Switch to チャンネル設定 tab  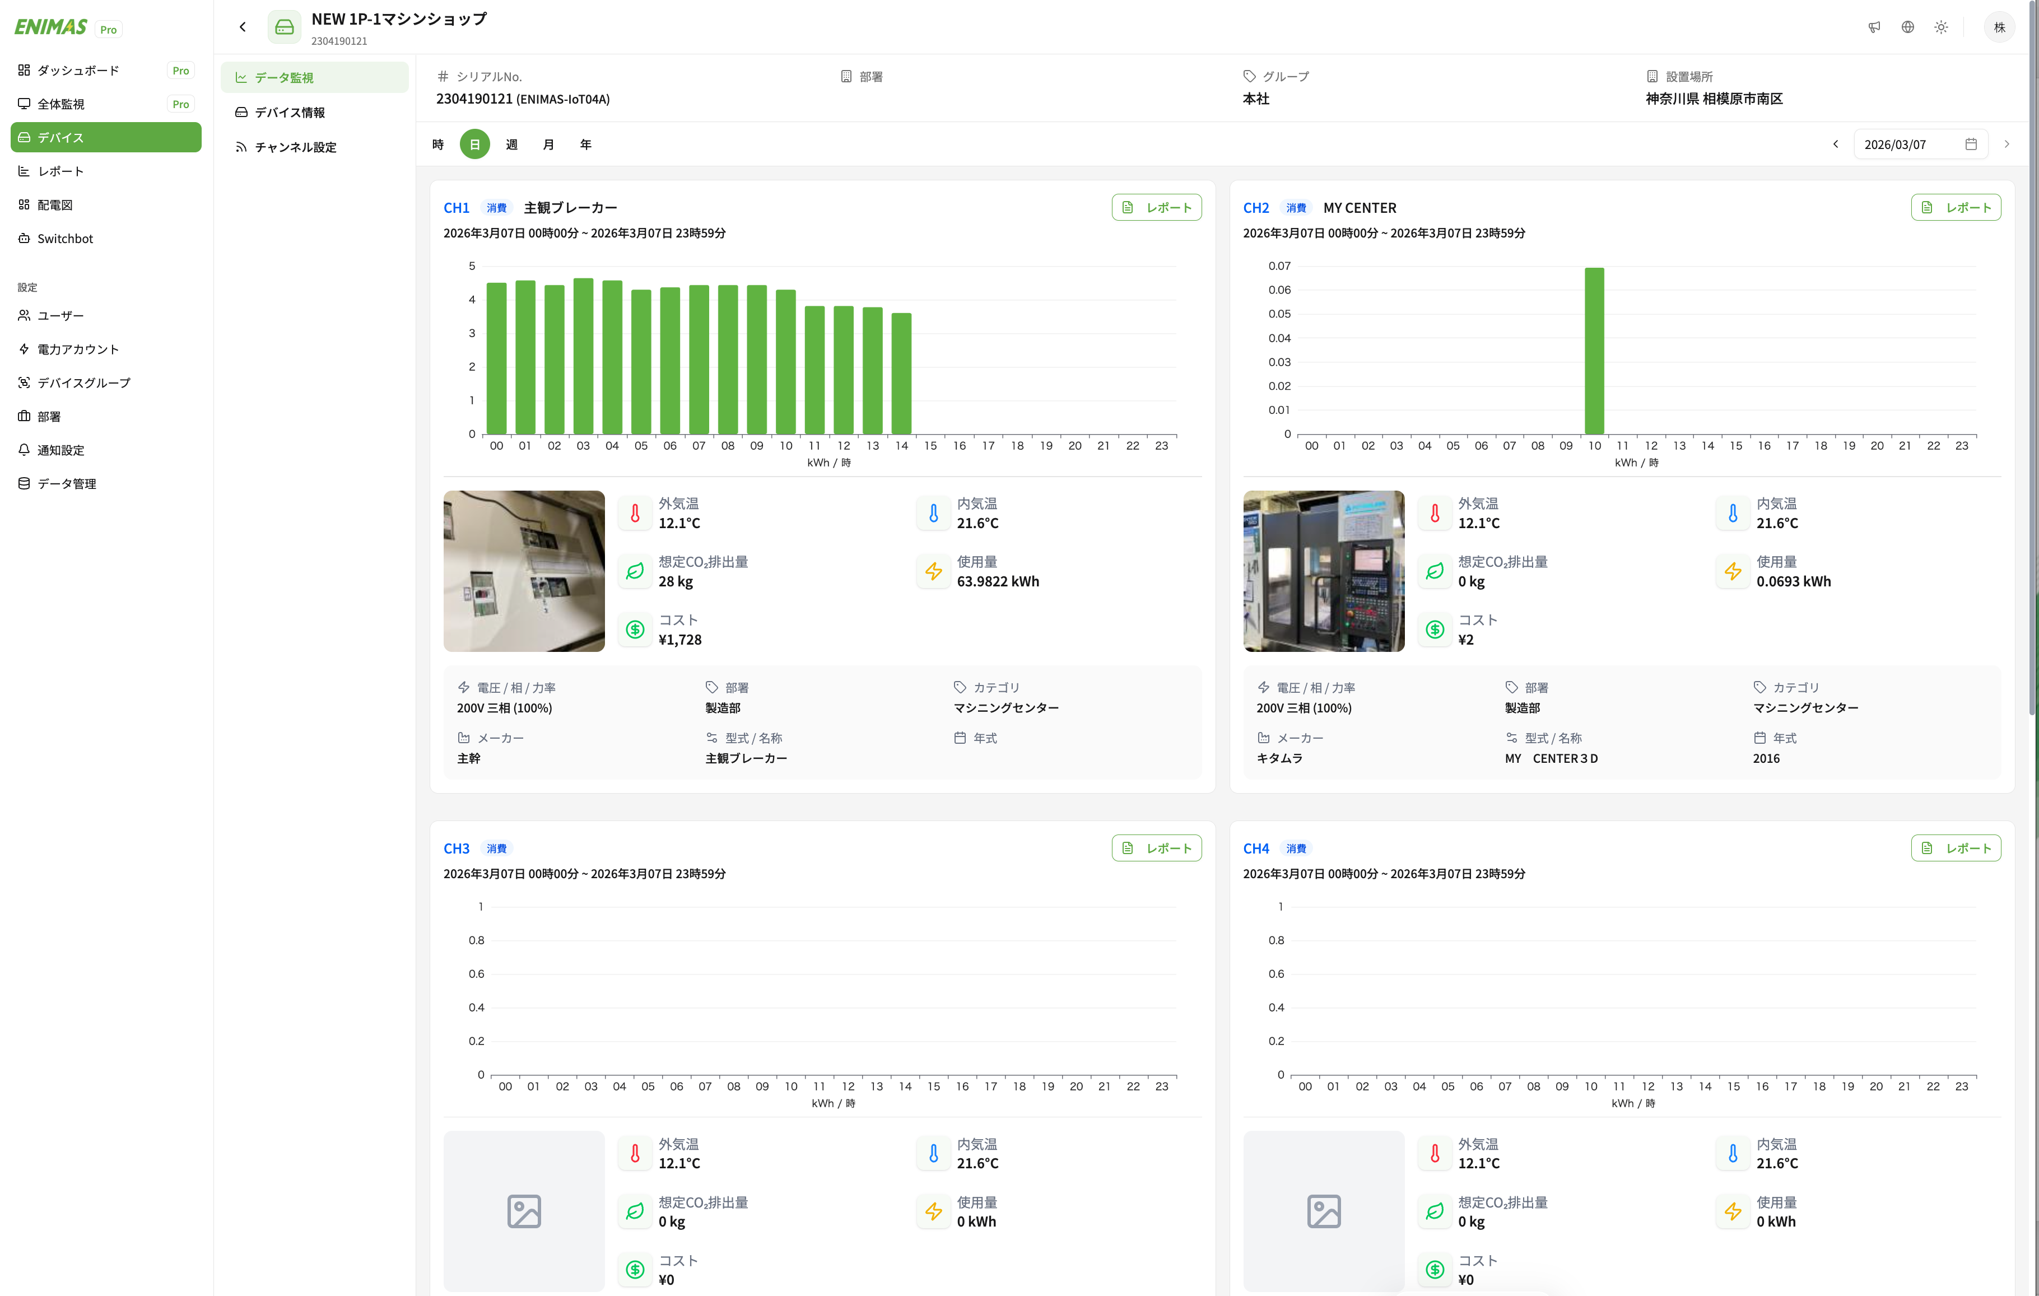coord(314,147)
